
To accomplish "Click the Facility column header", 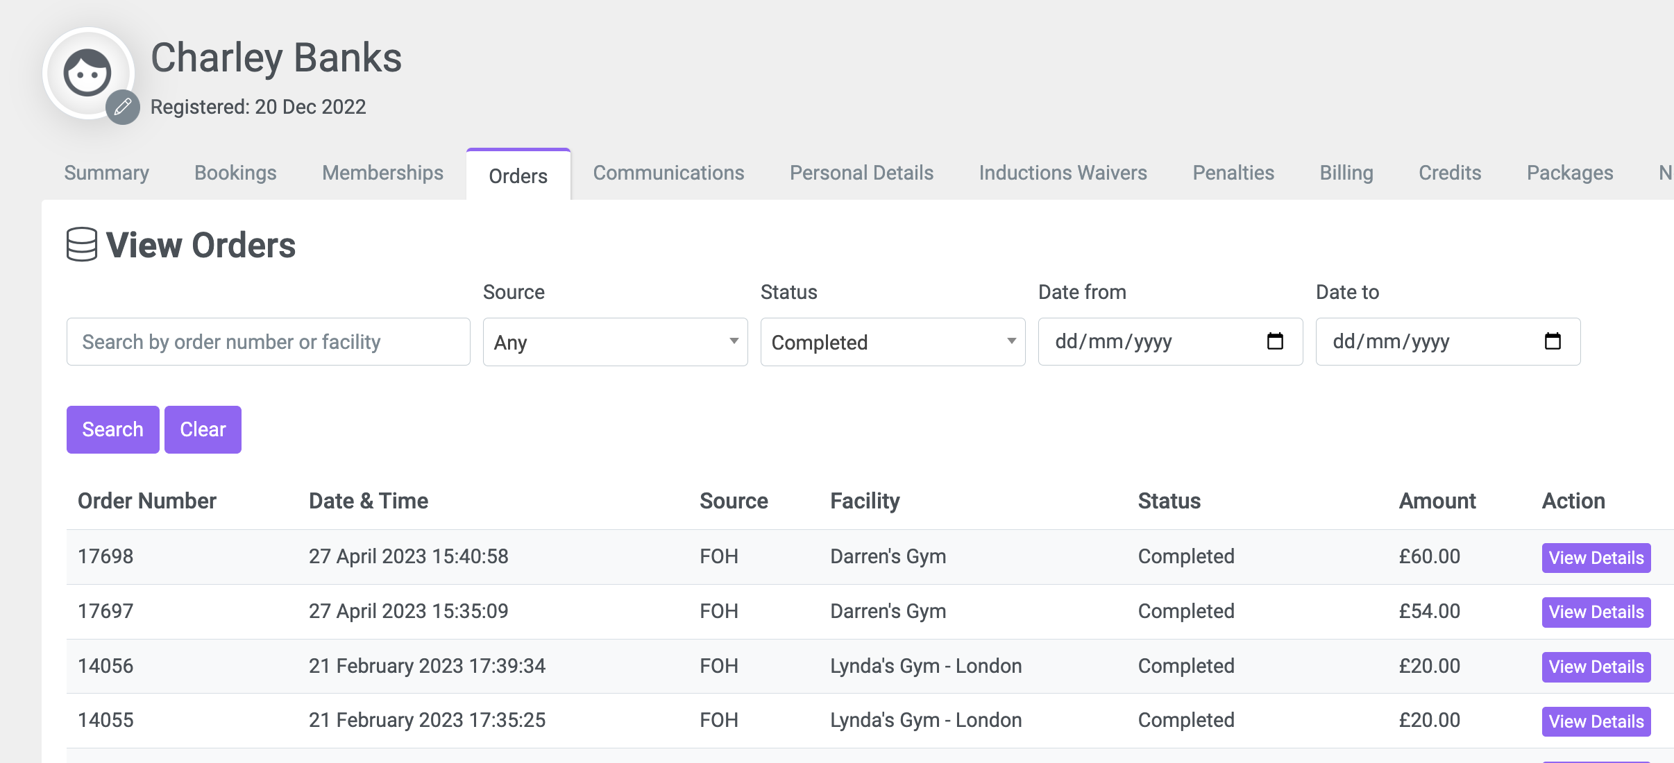I will (865, 501).
